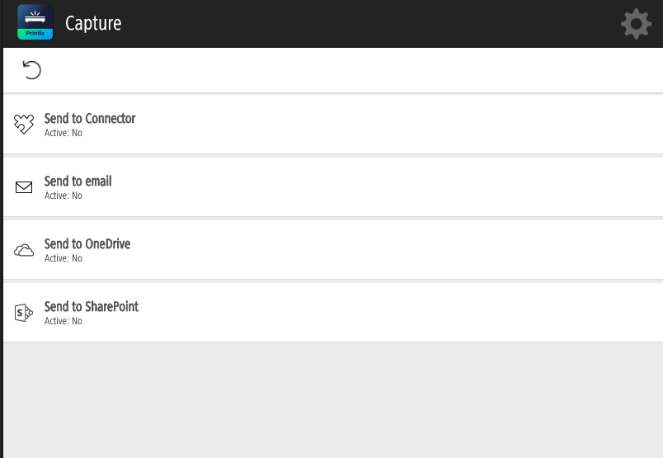The height and width of the screenshot is (458, 663).
Task: Click 'Active: No' under Send to OneDrive
Action: point(63,258)
